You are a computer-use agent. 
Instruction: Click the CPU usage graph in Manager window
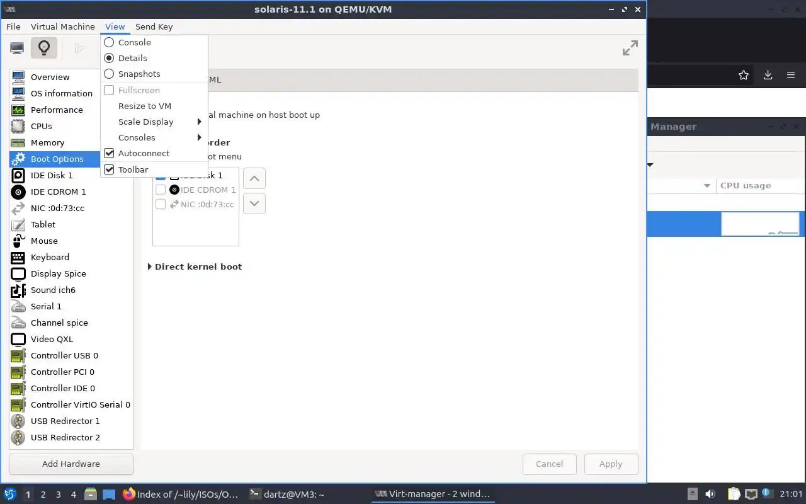coord(760,224)
